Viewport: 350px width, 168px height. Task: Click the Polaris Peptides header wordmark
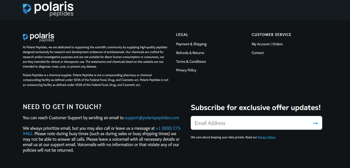(54, 9)
